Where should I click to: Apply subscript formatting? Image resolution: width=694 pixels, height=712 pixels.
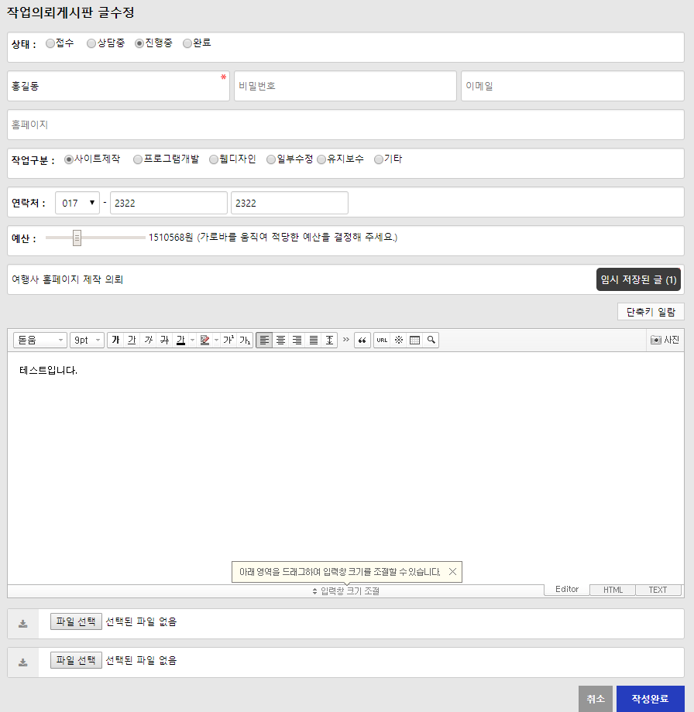click(x=245, y=340)
